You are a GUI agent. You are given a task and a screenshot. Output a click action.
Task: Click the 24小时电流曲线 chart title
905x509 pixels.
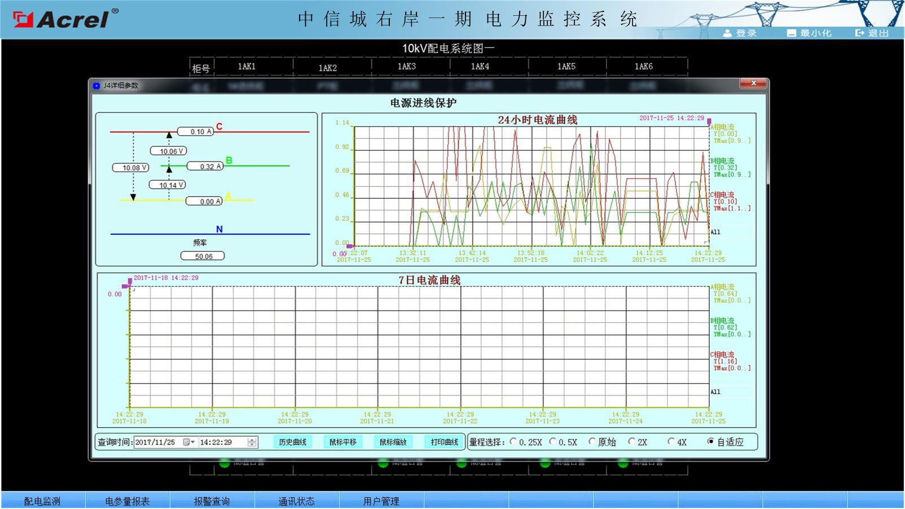tap(538, 120)
